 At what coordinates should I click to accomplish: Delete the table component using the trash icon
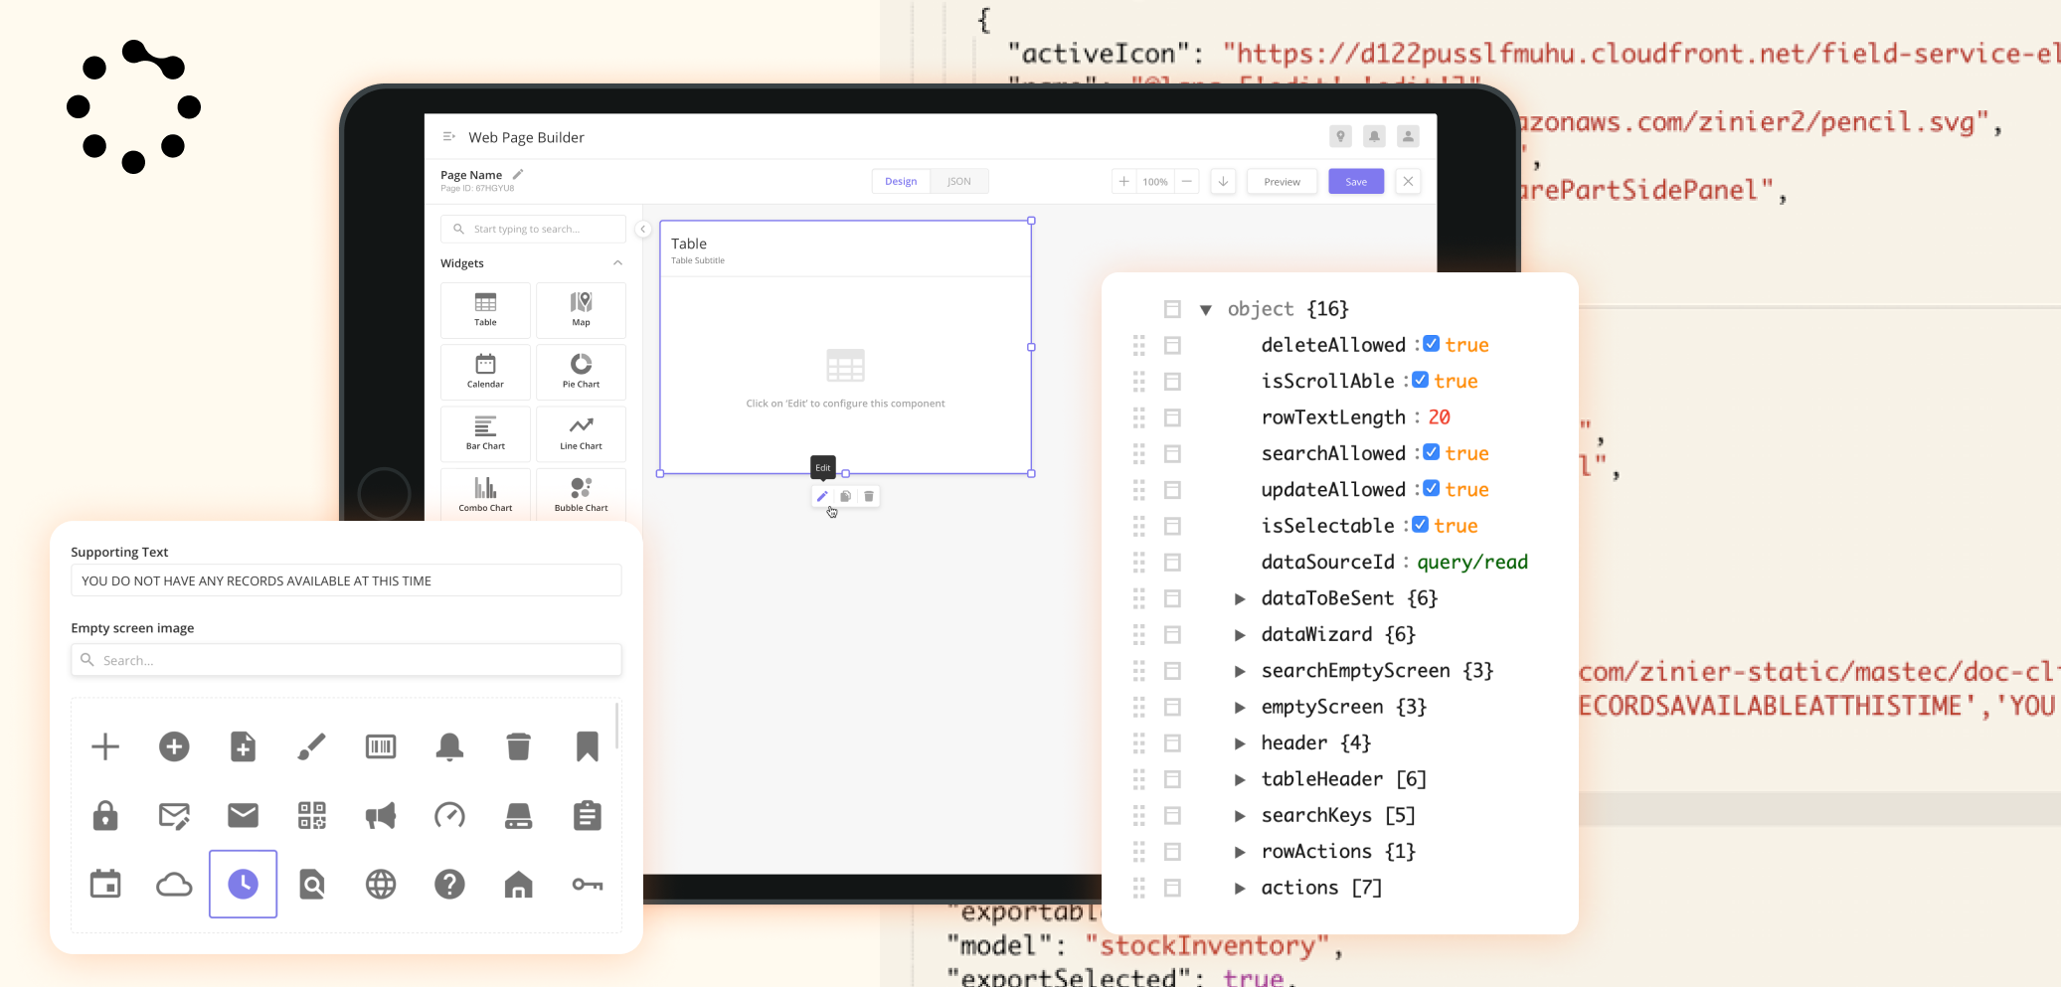point(868,496)
